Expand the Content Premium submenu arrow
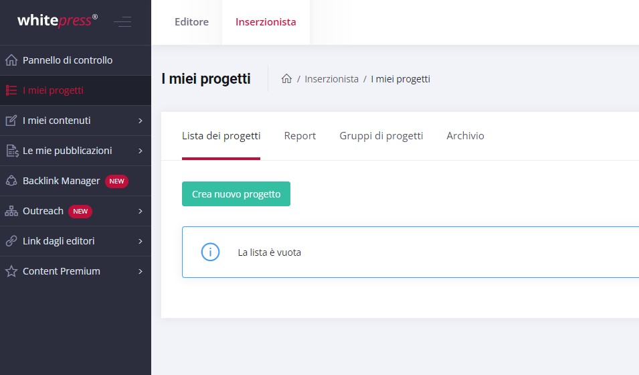Screen dimensions: 639x375 [x=141, y=272]
